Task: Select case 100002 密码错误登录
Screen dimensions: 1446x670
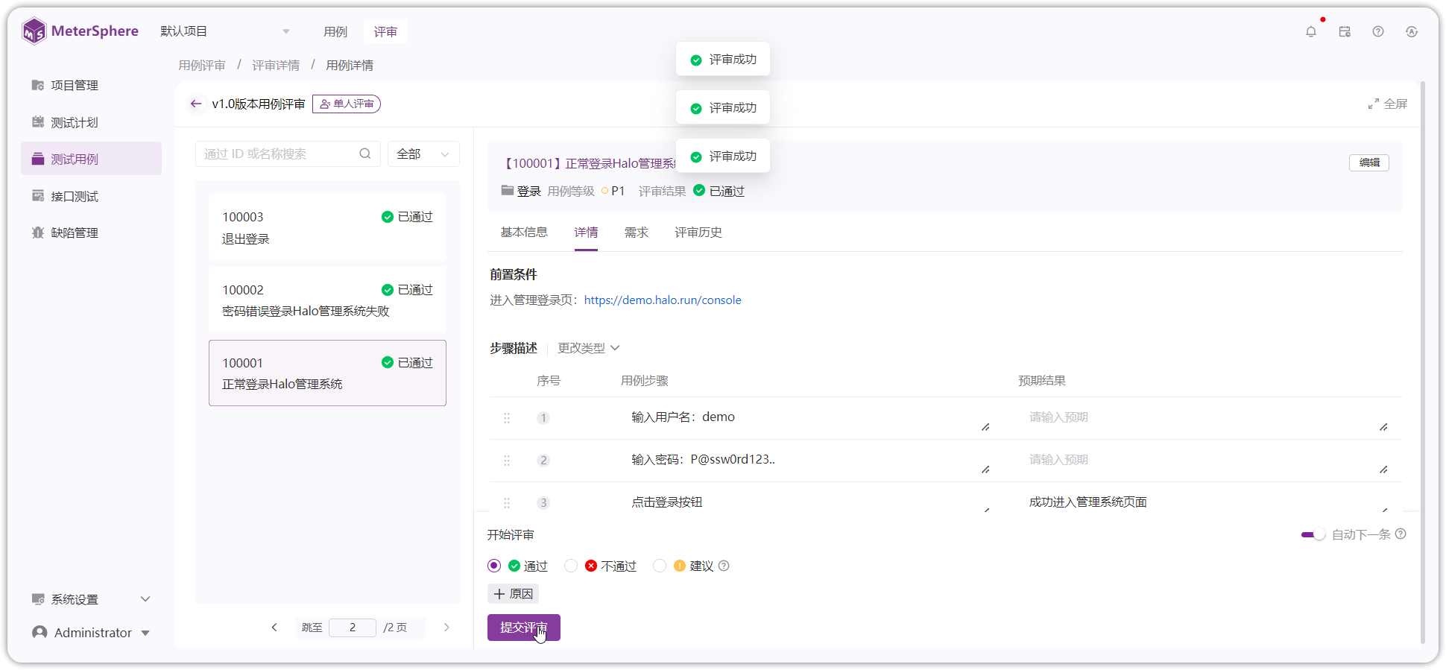Action: coord(327,300)
